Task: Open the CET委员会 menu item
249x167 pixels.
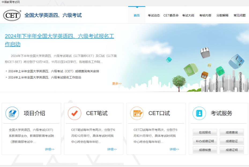Action: (171, 15)
